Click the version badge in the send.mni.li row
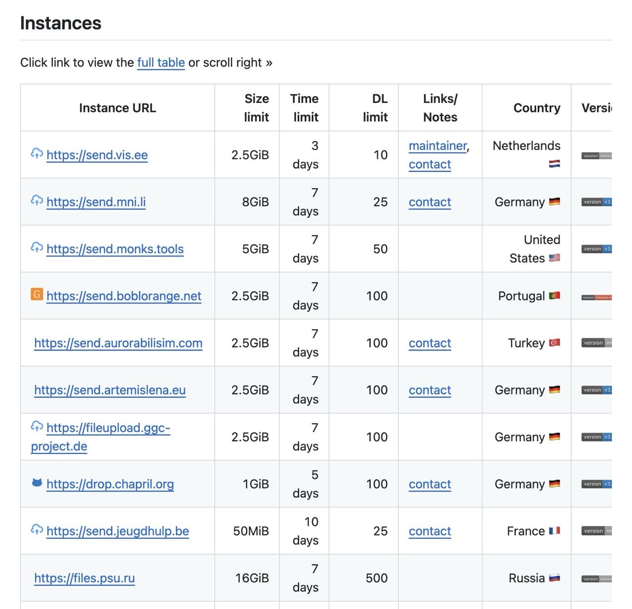The image size is (632, 609). tap(596, 202)
